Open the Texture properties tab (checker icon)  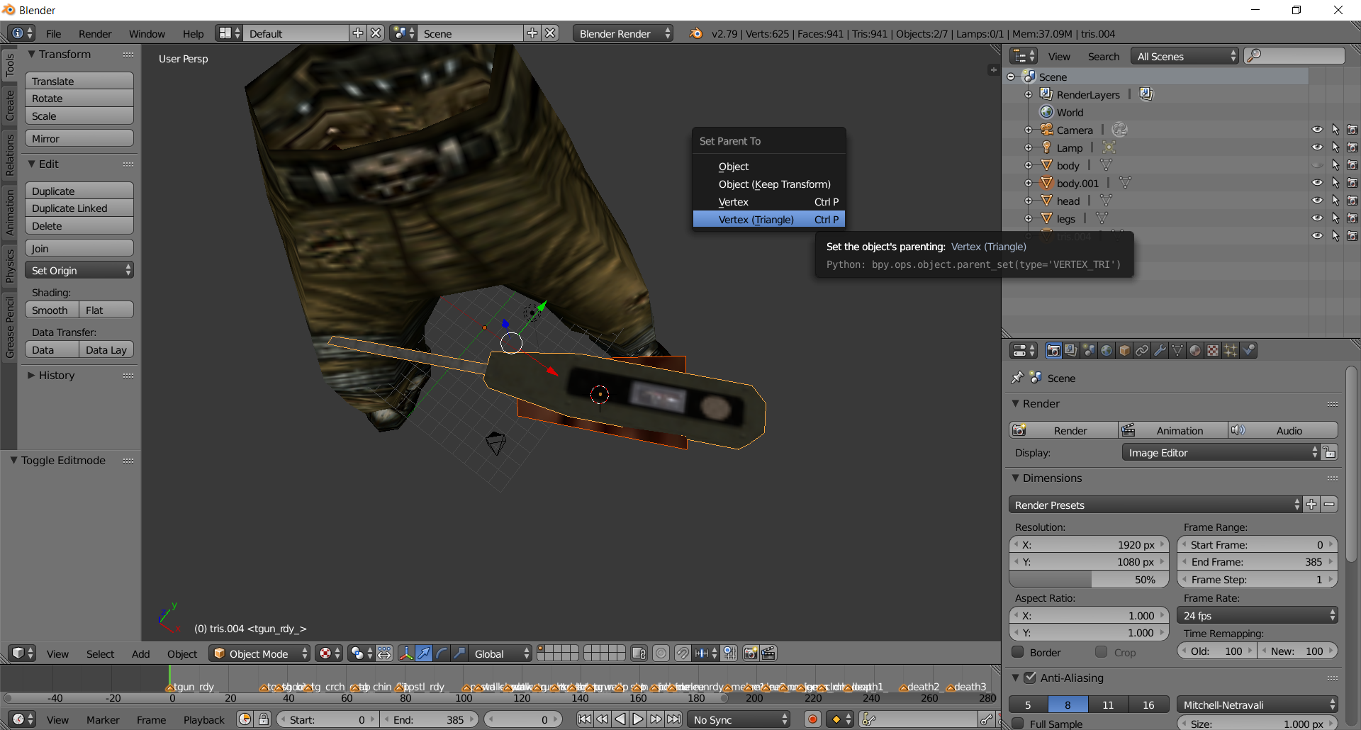tap(1213, 350)
